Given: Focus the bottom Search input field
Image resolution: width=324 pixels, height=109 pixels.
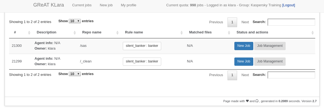Looking at the screenshot, I should point(291,75).
